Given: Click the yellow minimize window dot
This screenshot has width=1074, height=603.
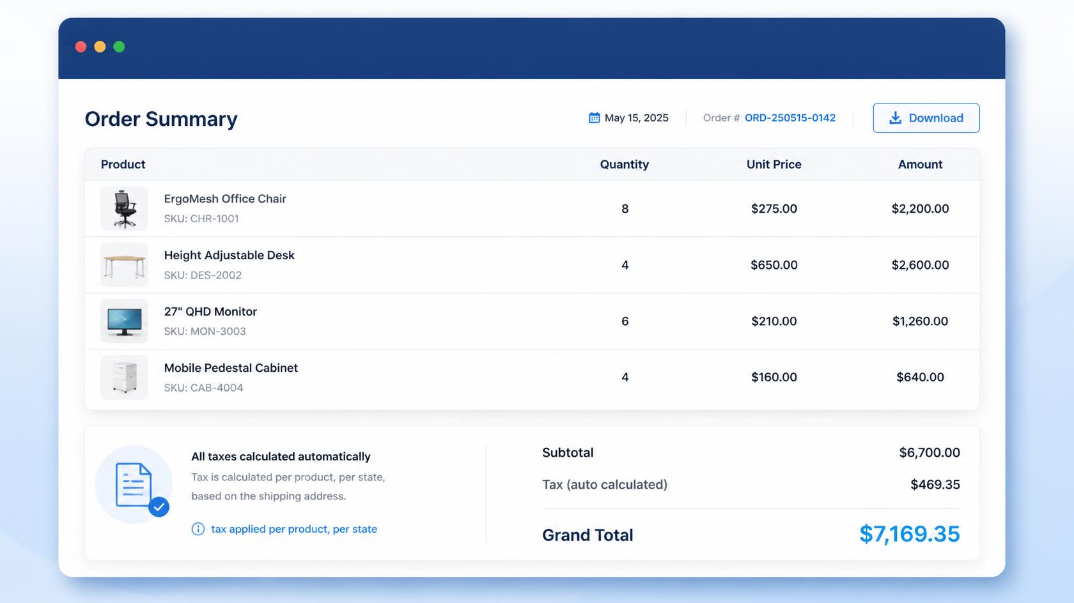Looking at the screenshot, I should (100, 47).
